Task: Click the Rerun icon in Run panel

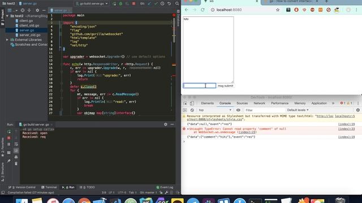Action: pyautogui.click(x=9, y=131)
